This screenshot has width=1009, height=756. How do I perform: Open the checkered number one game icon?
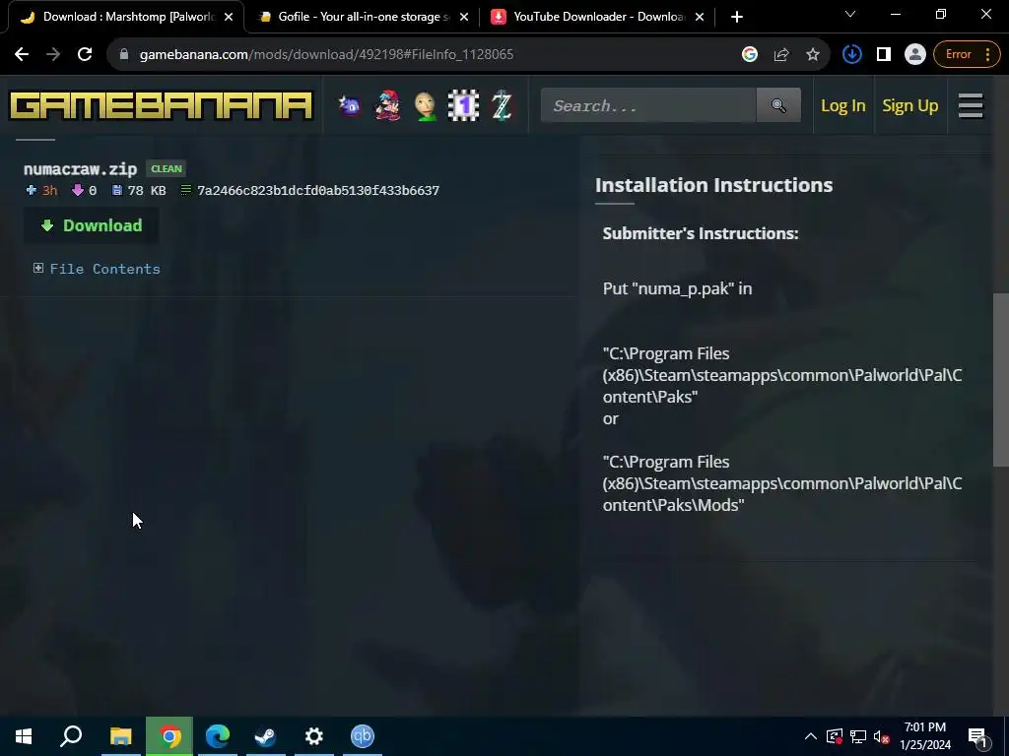tap(463, 105)
